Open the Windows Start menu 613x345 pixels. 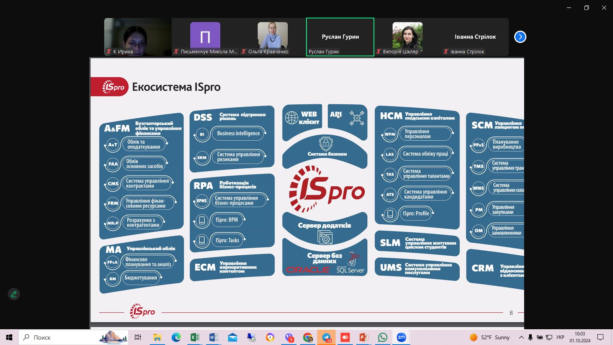(9, 337)
